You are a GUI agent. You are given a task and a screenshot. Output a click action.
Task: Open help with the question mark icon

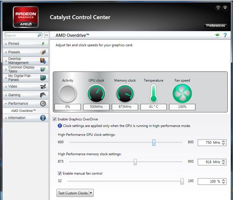[x=225, y=35]
